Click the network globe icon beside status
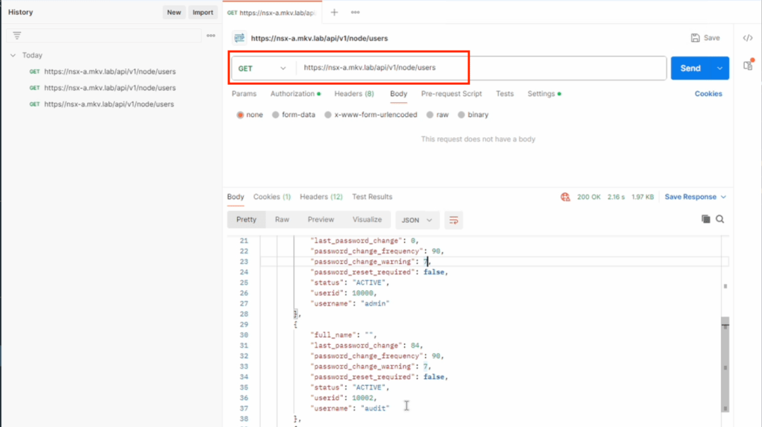The image size is (762, 427). coord(565,197)
